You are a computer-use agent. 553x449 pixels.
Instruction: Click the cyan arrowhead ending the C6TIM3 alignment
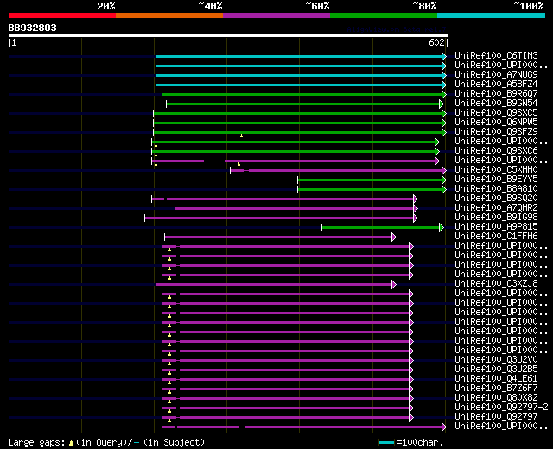(444, 56)
